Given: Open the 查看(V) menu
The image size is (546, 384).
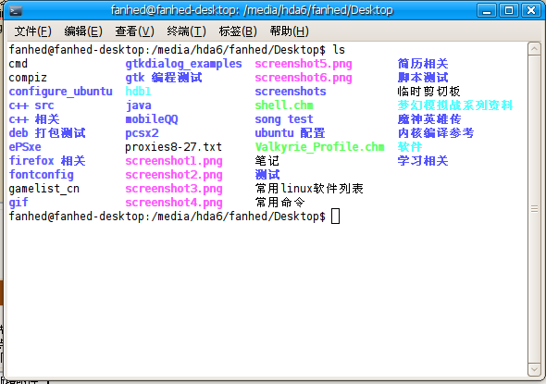Looking at the screenshot, I should tap(134, 31).
